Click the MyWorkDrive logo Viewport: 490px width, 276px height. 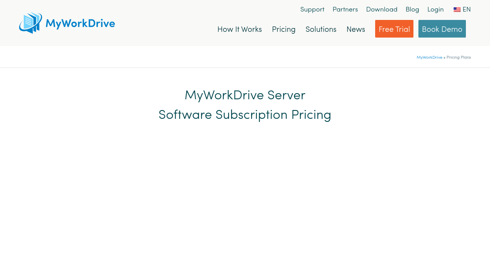pos(67,23)
